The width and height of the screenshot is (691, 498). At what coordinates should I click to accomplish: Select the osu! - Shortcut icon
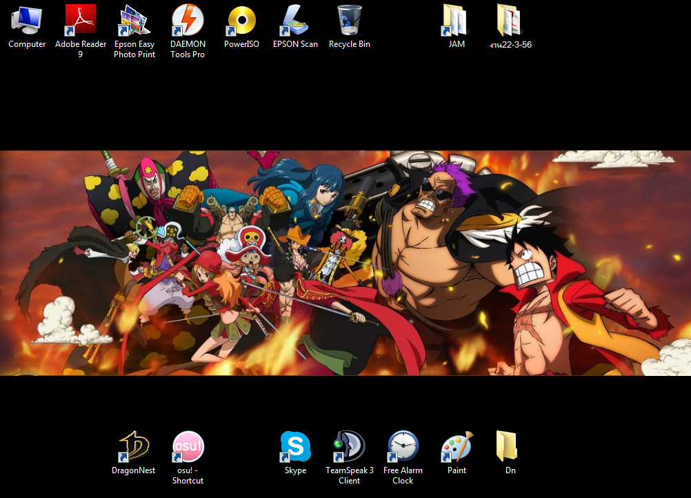[x=188, y=446]
